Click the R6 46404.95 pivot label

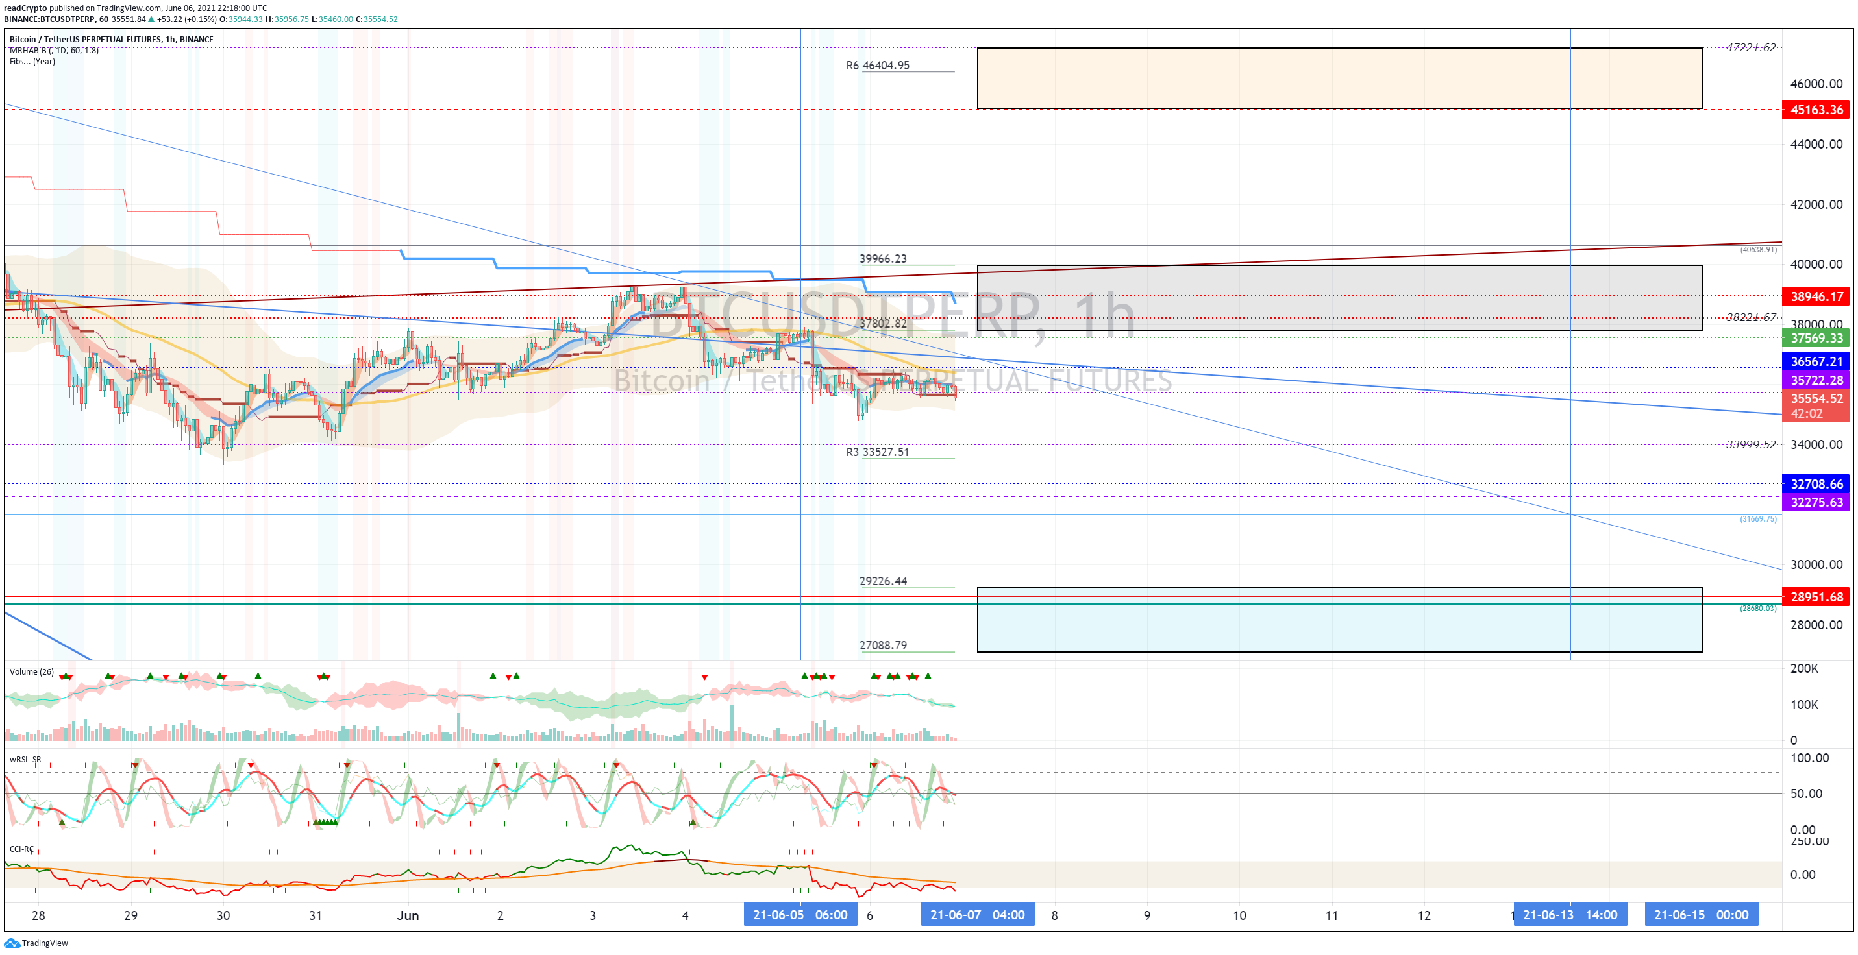(877, 66)
